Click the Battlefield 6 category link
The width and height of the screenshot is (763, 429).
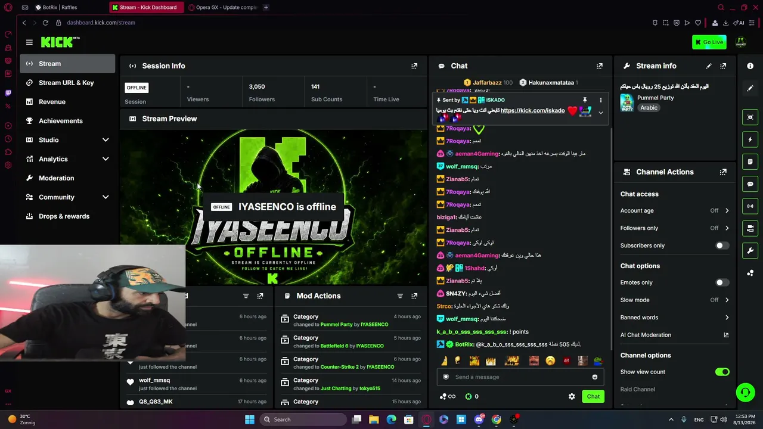[334, 346]
